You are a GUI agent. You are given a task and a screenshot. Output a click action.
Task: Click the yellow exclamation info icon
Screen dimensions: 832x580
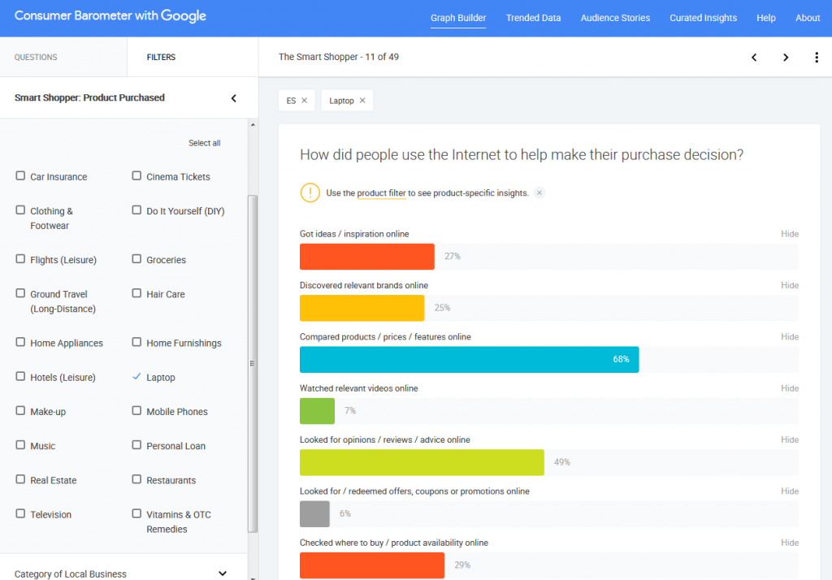point(310,193)
